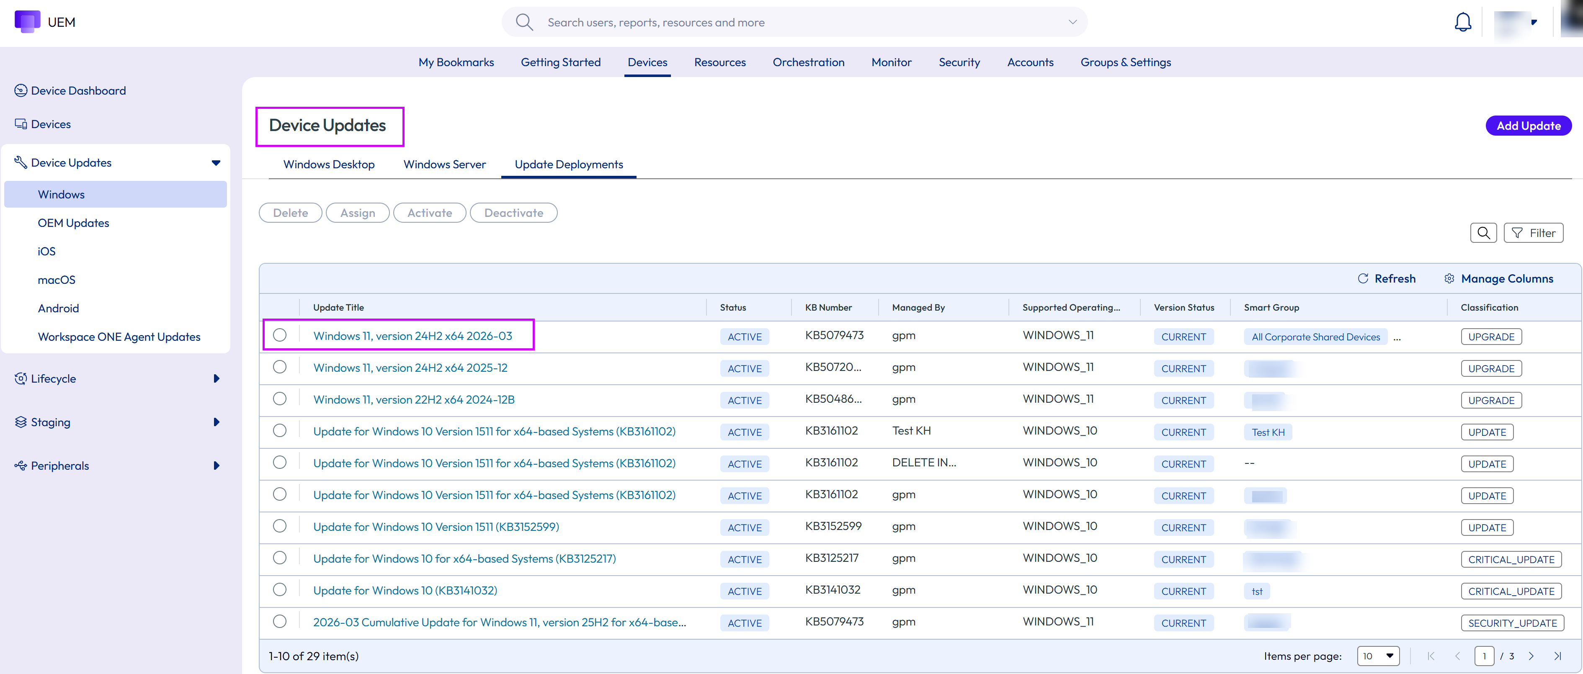Image resolution: width=1583 pixels, height=674 pixels.
Task: Open My Bookmarks in the top navigation
Action: pyautogui.click(x=456, y=62)
